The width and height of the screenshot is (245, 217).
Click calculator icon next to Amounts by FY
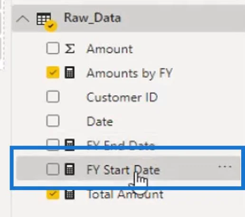click(70, 72)
